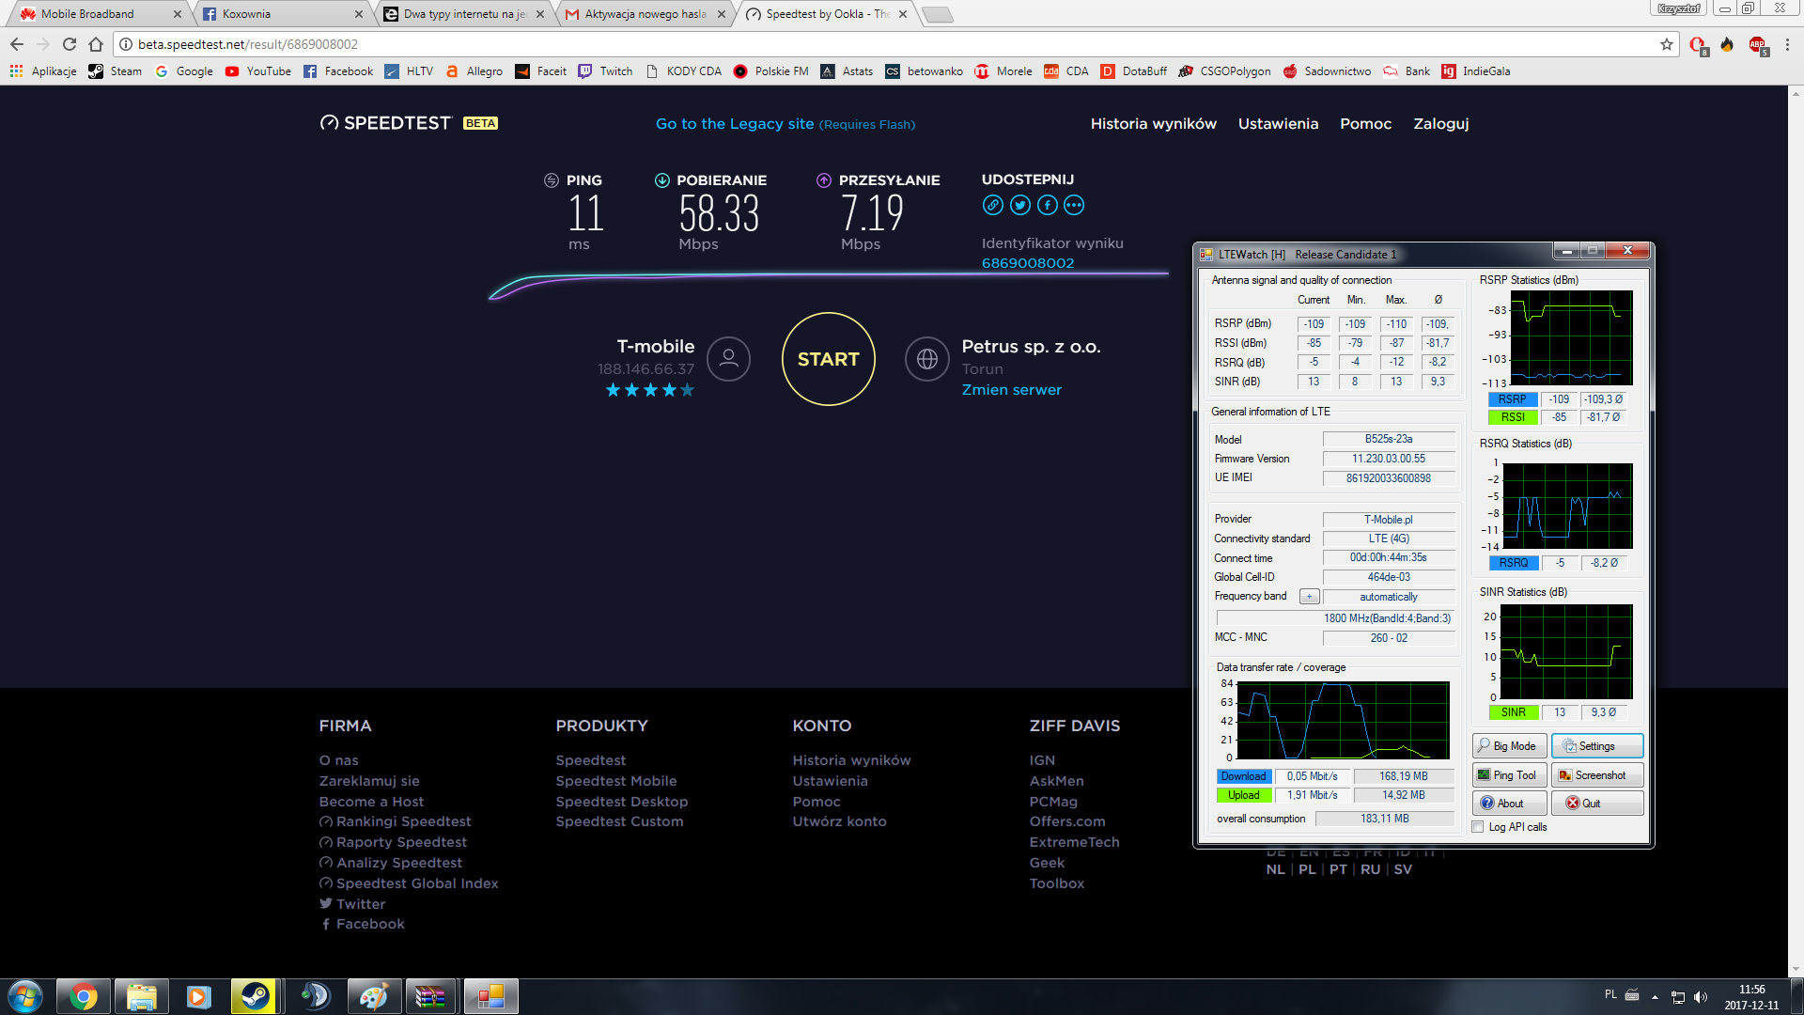Image resolution: width=1804 pixels, height=1015 pixels.
Task: Show hidden system tray icons
Action: [1655, 996]
